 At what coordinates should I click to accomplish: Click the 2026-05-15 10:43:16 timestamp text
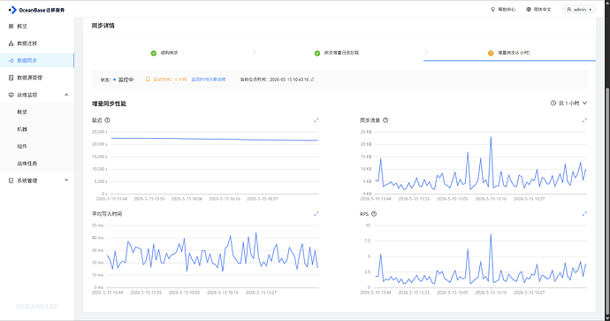[289, 80]
